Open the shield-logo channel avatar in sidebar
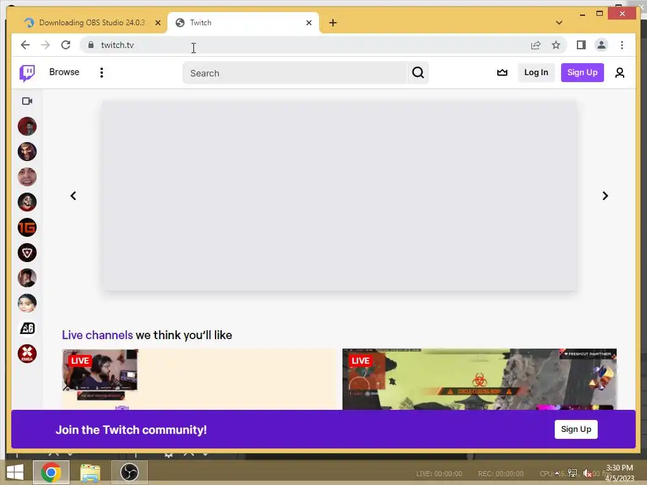The width and height of the screenshot is (647, 485). click(x=27, y=253)
